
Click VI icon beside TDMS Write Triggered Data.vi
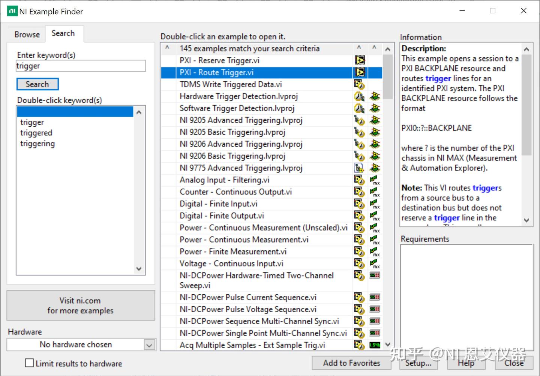360,84
